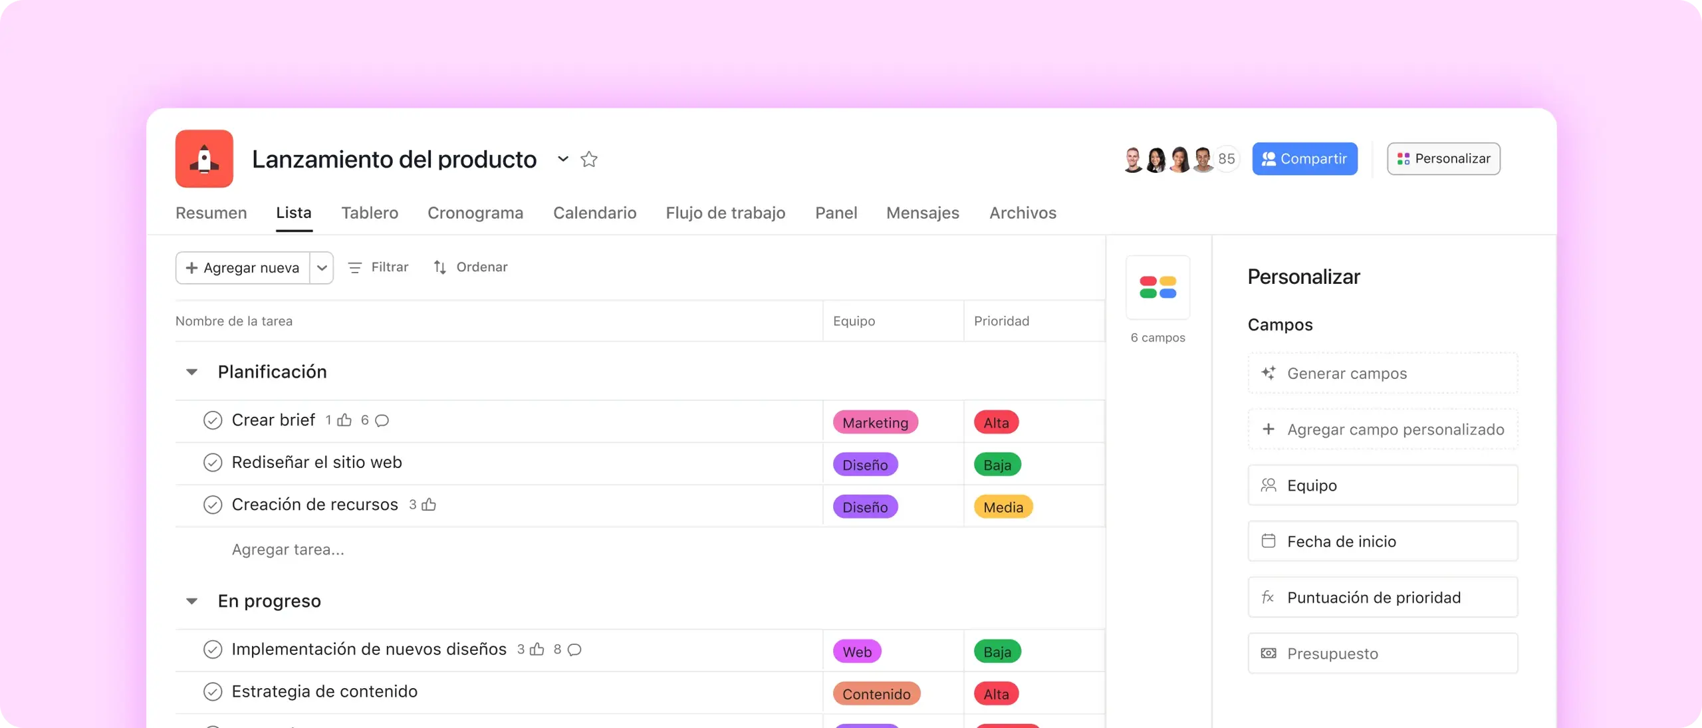Switch to Flujo de trabajo tab
Image resolution: width=1702 pixels, height=728 pixels.
point(725,213)
